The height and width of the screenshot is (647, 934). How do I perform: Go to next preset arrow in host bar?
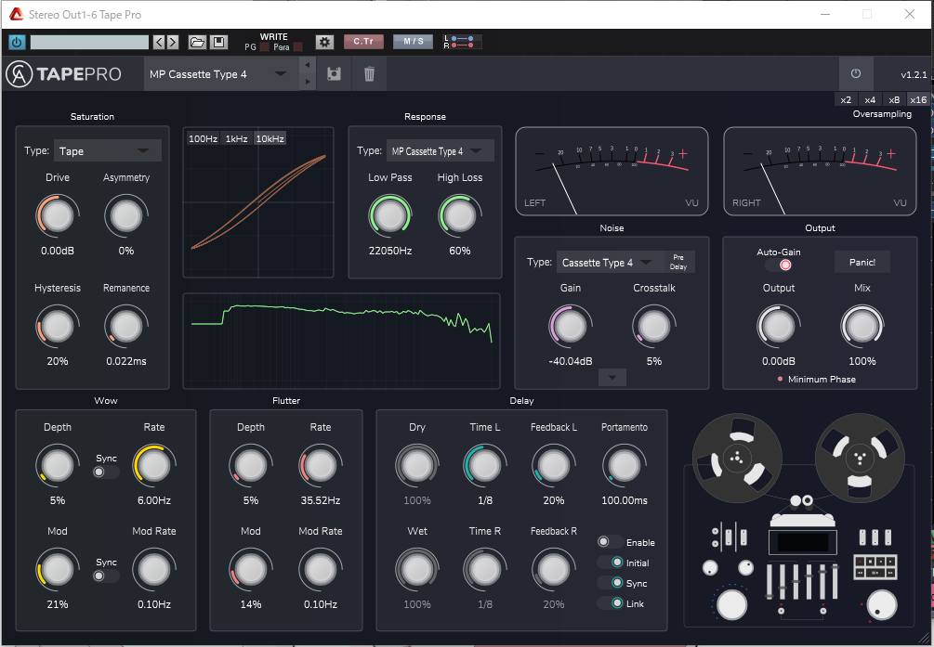point(173,43)
